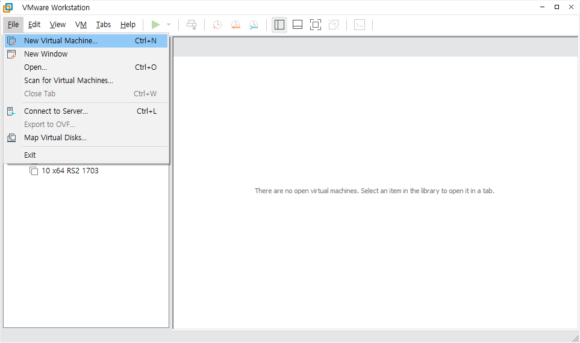Click the New Virtual Machine menu icon

click(11, 41)
